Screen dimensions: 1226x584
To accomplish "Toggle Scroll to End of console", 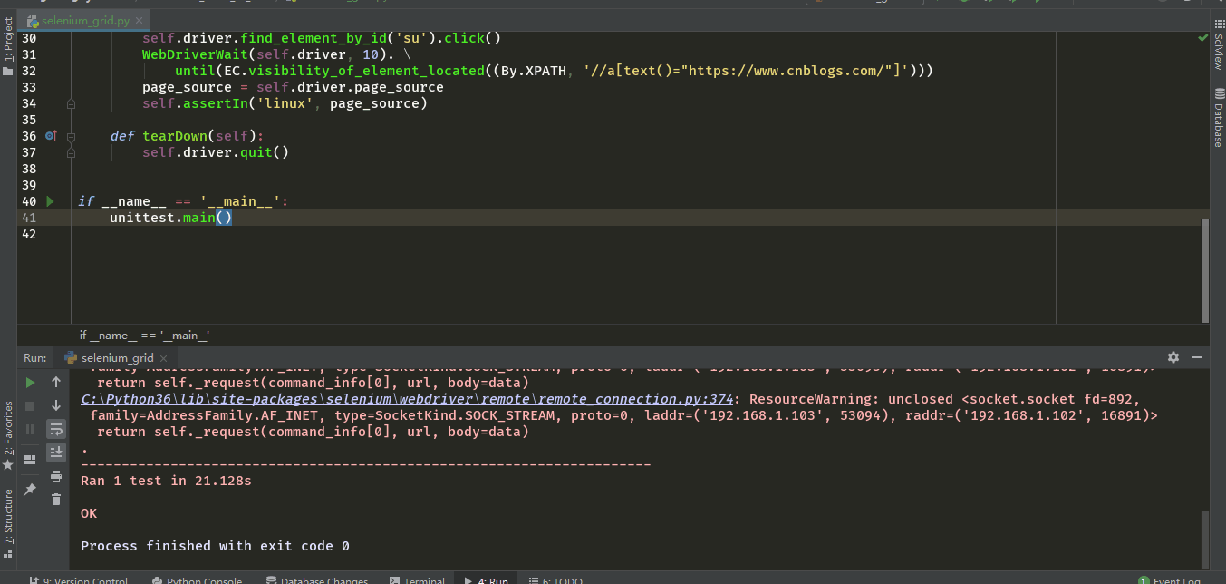I will (56, 452).
